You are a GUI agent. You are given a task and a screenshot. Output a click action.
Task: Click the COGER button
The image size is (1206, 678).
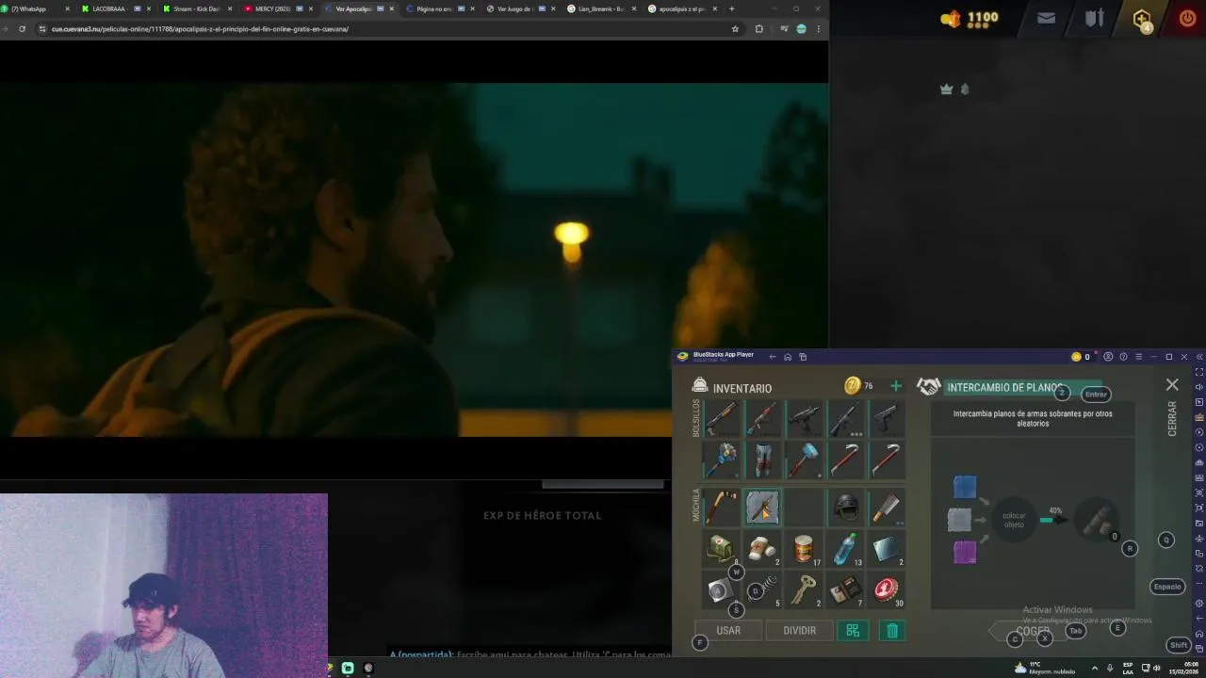pyautogui.click(x=1033, y=631)
